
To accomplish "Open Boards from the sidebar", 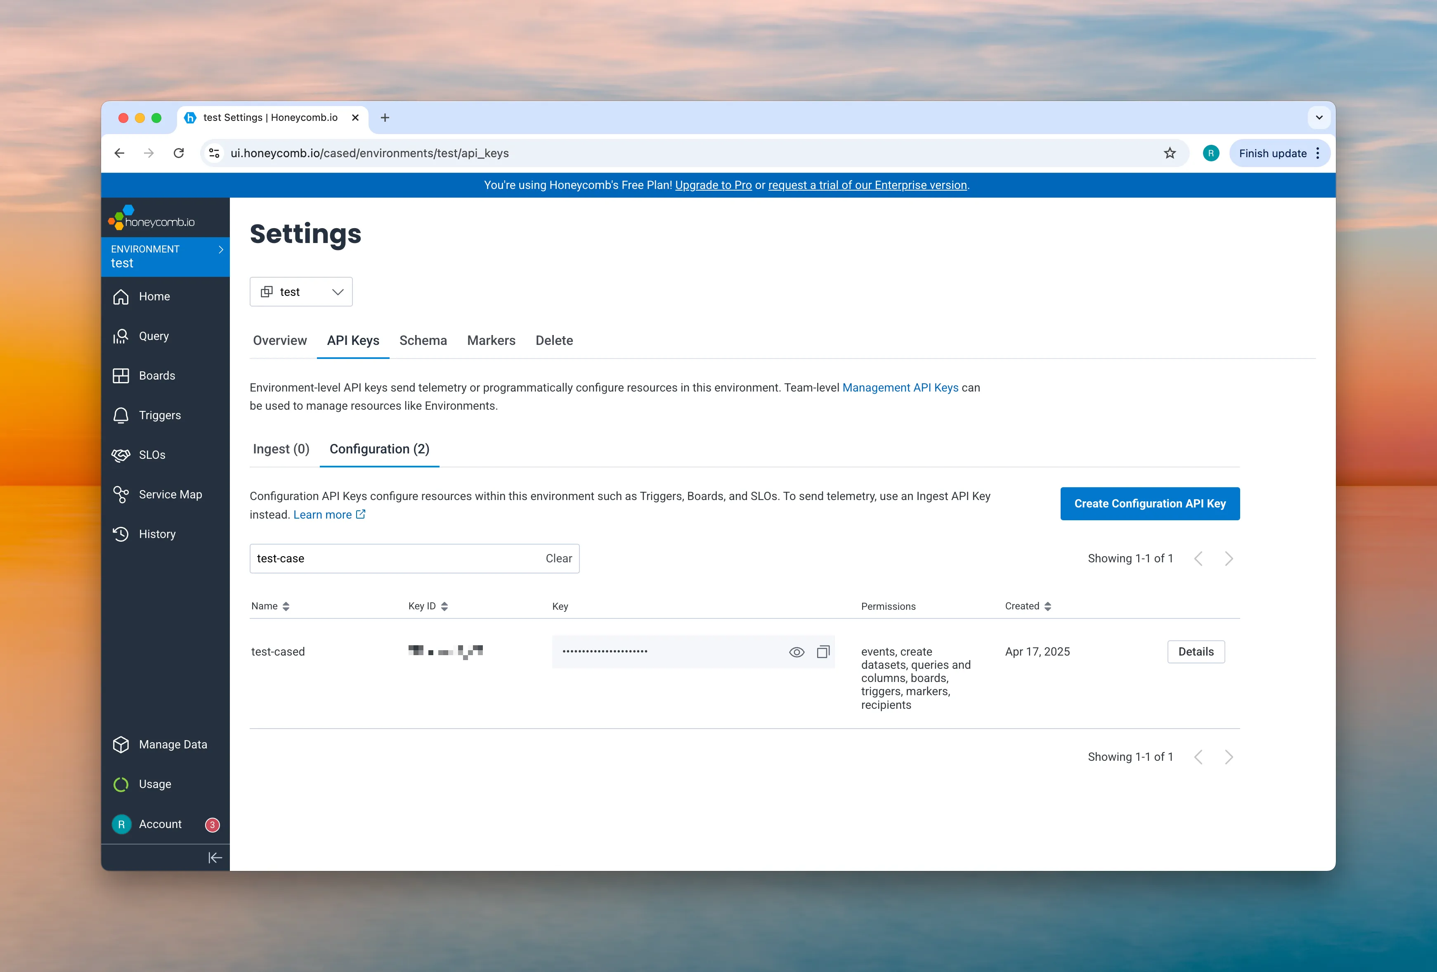I will click(x=121, y=375).
